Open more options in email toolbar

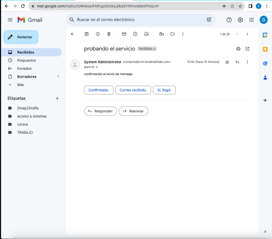pyautogui.click(x=183, y=34)
